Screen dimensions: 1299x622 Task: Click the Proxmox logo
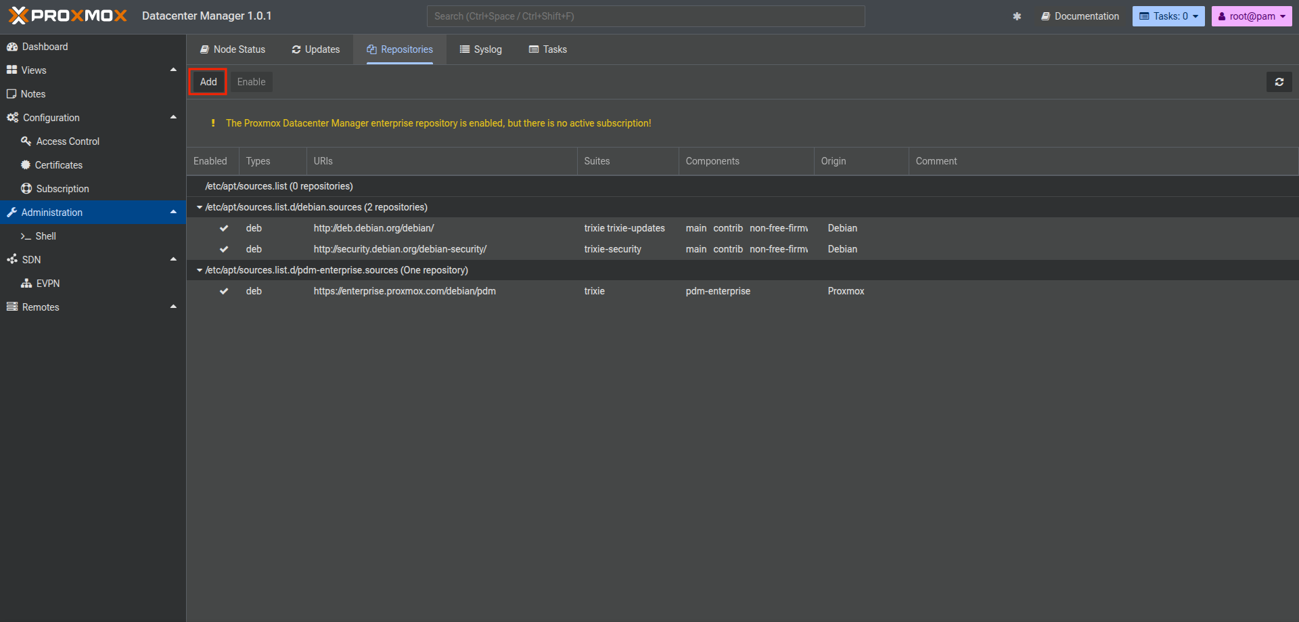[x=68, y=16]
